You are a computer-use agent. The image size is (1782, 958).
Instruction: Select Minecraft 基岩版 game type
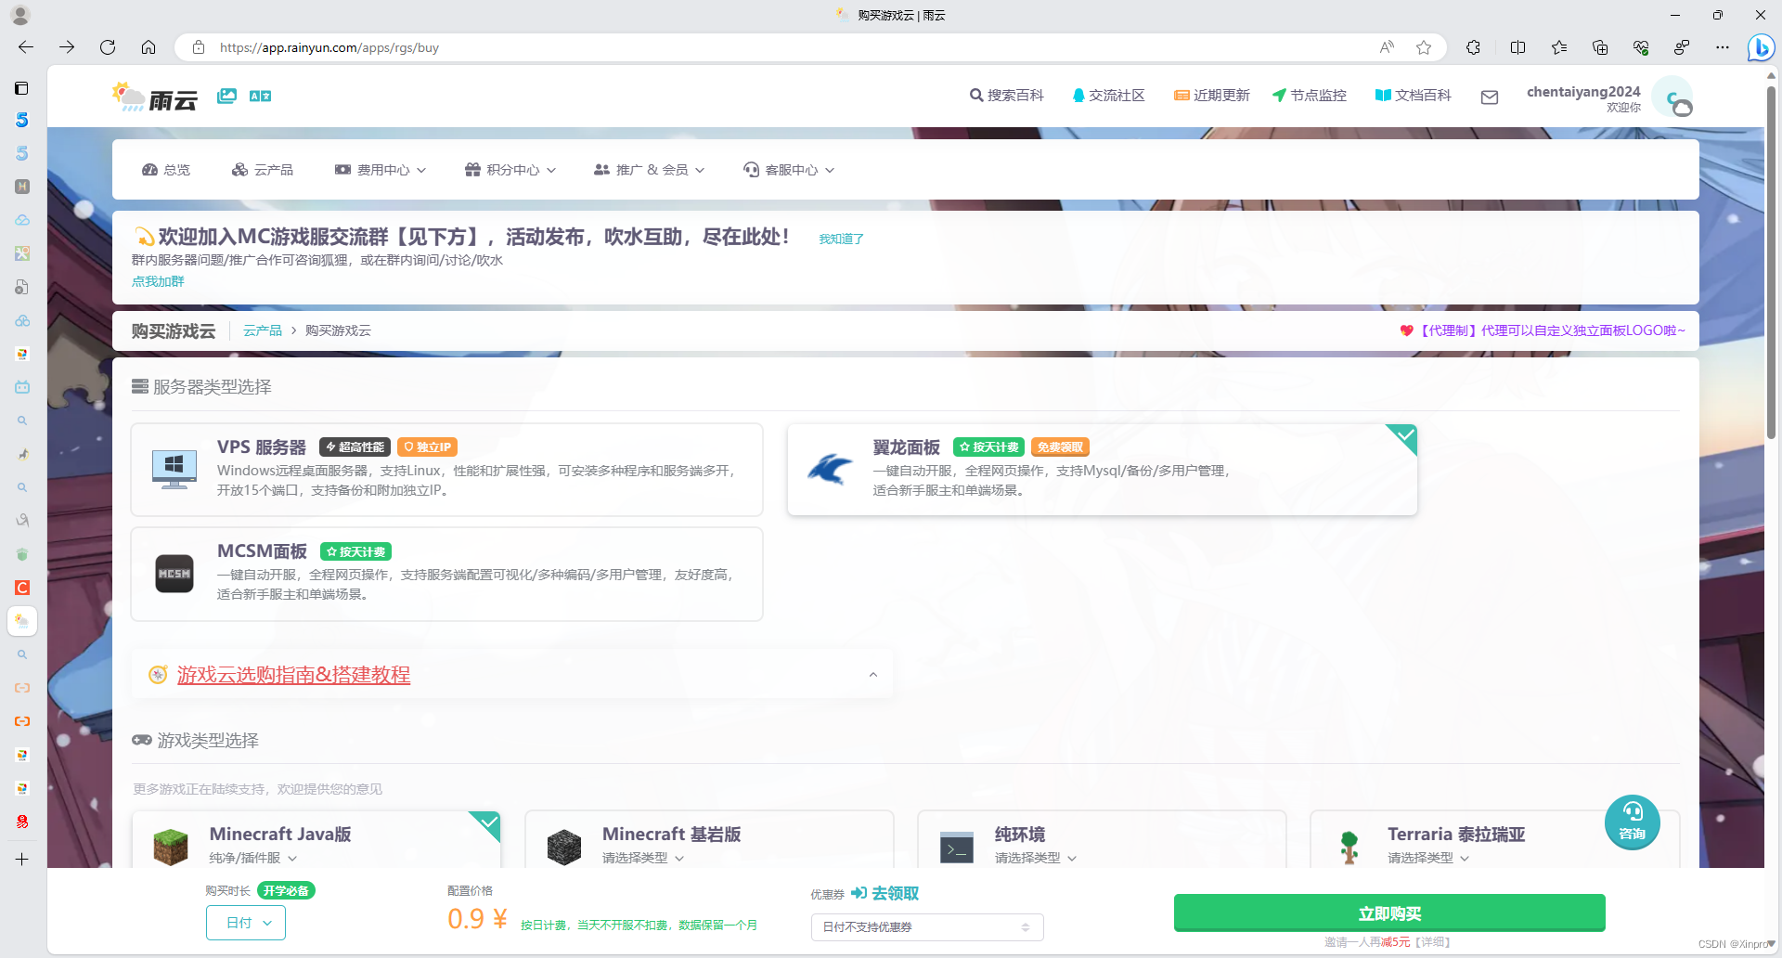click(x=709, y=840)
